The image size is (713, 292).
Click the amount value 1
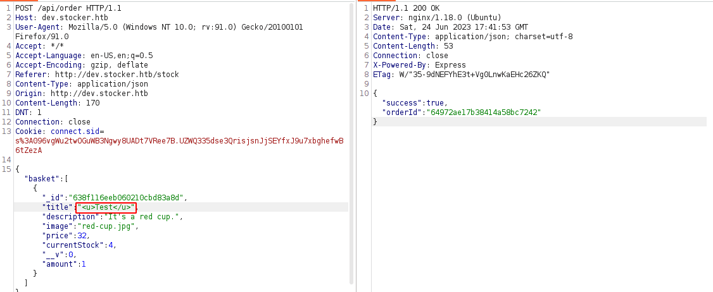[x=83, y=264]
